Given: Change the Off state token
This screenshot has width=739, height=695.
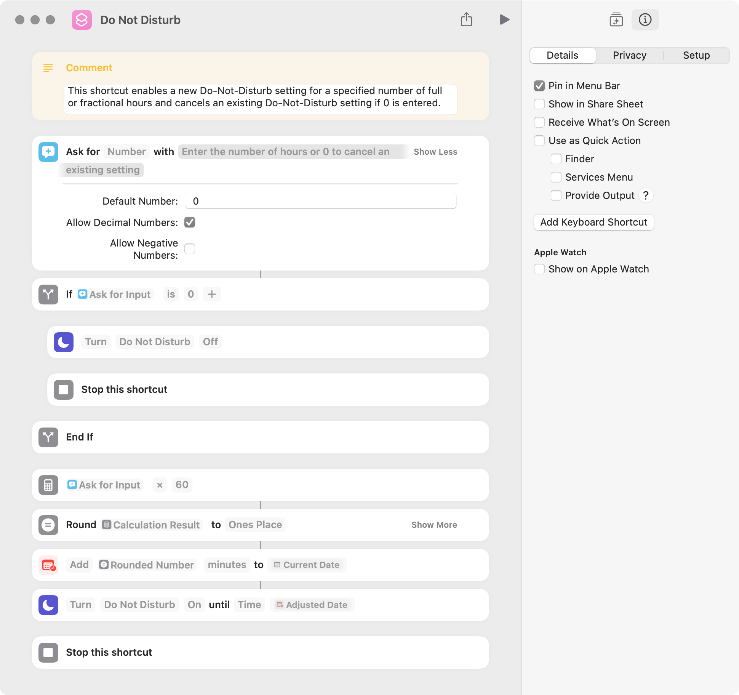Looking at the screenshot, I should coord(210,342).
